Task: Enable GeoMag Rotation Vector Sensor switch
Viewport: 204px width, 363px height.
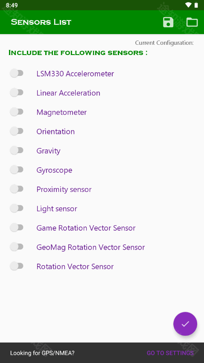Action: click(17, 247)
